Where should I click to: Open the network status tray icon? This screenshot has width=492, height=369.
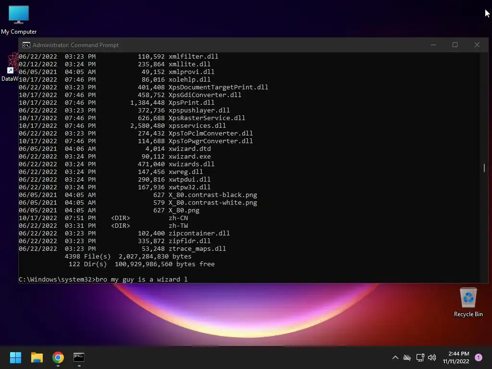pos(420,357)
